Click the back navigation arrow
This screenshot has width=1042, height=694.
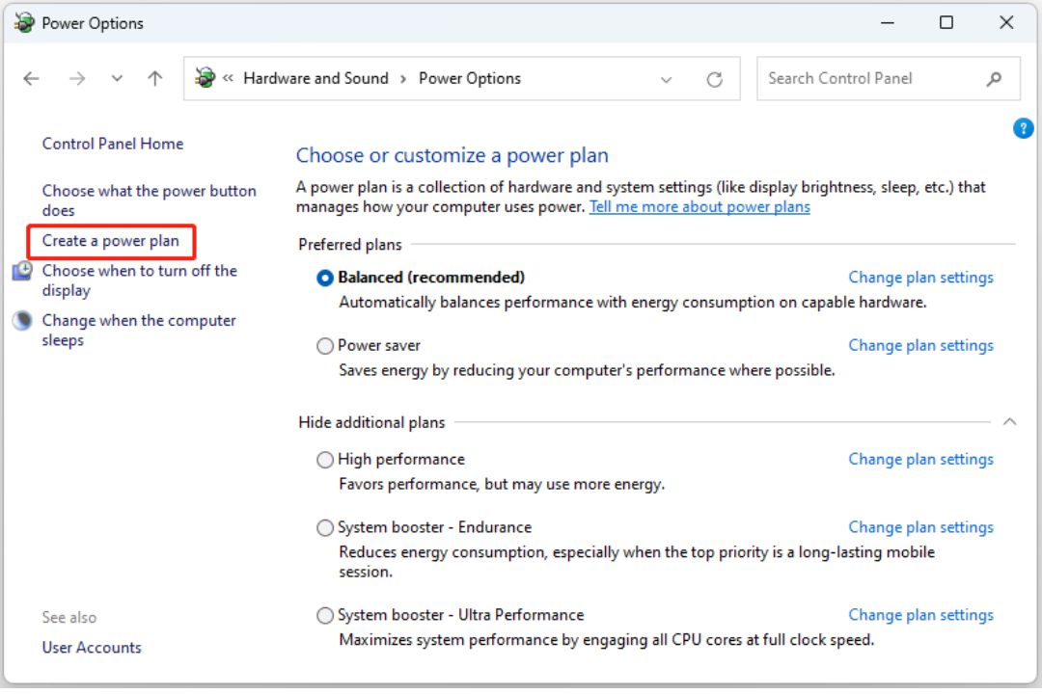point(30,78)
